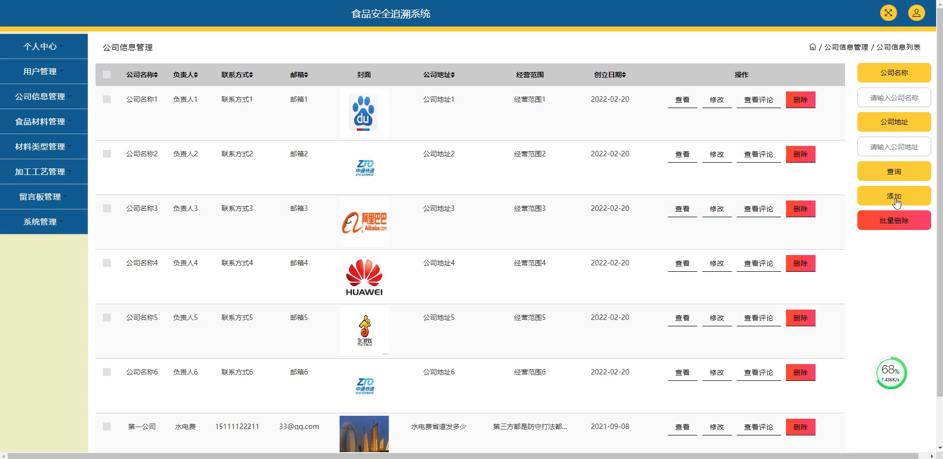
Task: Focus the 请输入公司地址 input field
Action: coord(894,147)
